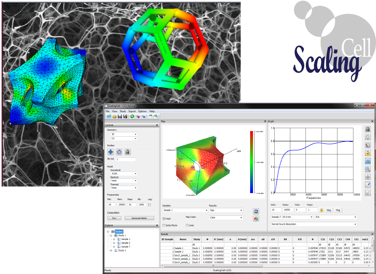
Task: Click the red arrow toolbar icon after play
Action: tap(138, 117)
